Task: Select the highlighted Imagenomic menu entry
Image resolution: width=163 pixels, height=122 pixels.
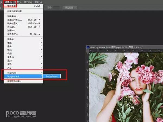Action: tap(23, 76)
